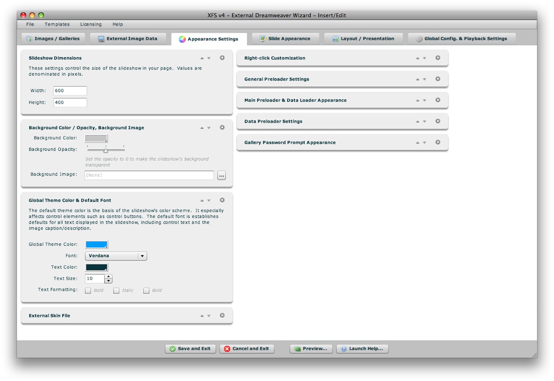Expand the General Preloader Settings panel
The width and height of the screenshot is (554, 381).
(438, 79)
